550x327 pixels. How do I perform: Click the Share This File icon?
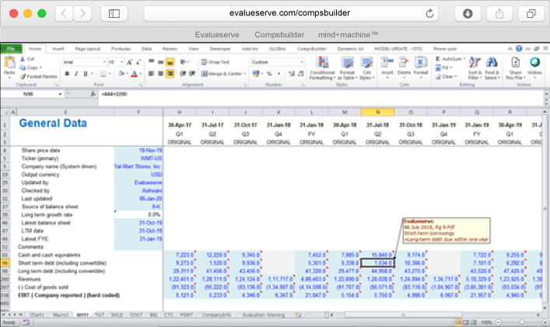point(515,62)
